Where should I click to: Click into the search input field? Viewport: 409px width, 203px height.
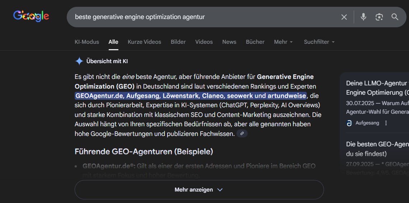click(x=201, y=17)
